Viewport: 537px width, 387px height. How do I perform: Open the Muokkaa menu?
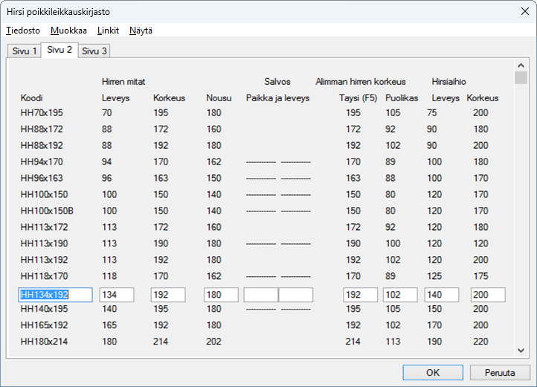pyautogui.click(x=68, y=31)
